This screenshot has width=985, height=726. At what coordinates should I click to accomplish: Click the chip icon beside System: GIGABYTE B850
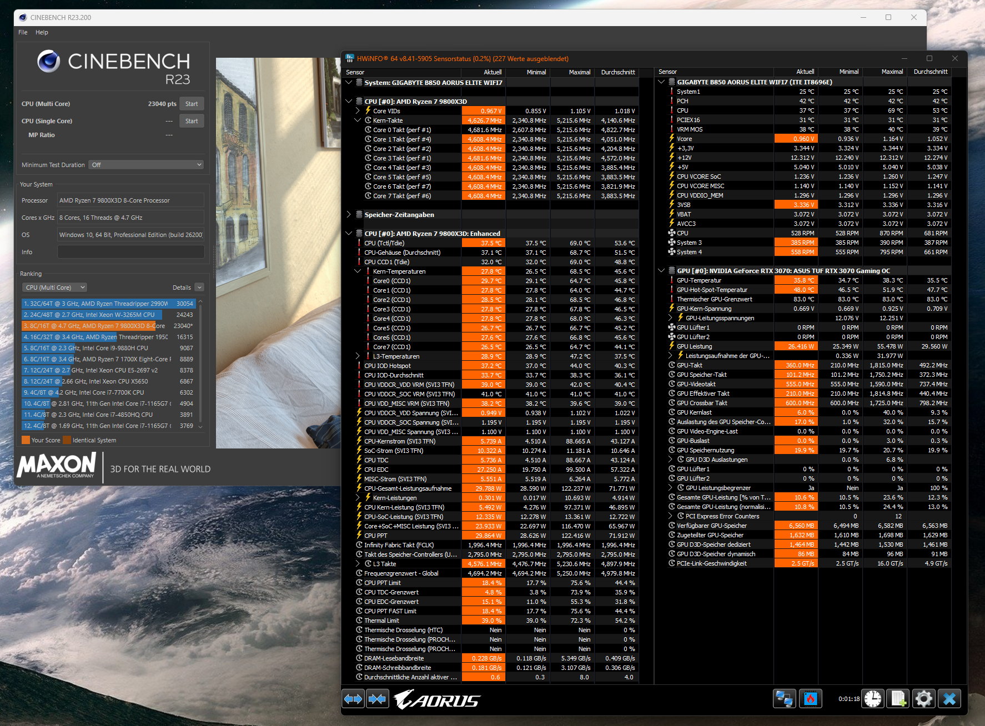tap(359, 83)
